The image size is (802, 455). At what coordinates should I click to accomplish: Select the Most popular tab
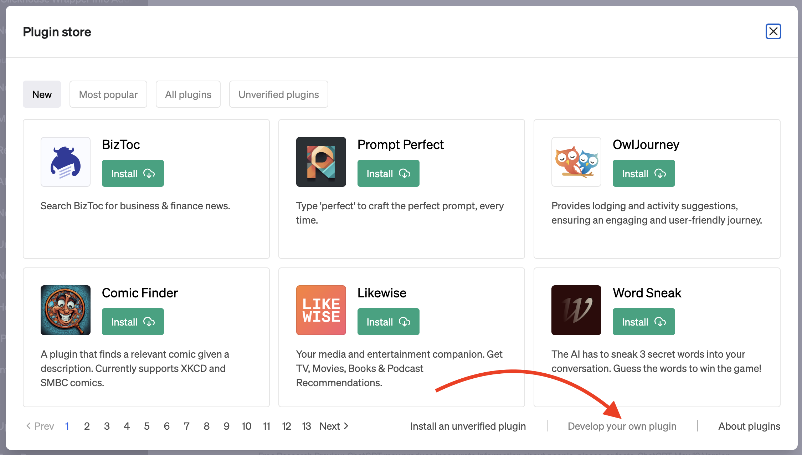point(108,94)
